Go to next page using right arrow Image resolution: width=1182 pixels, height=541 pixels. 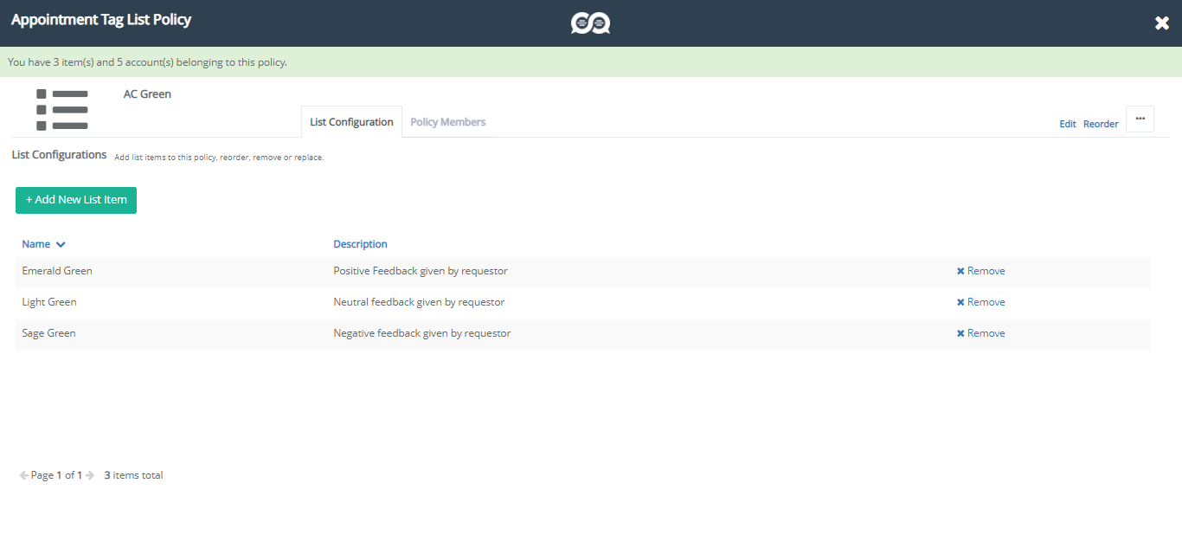(x=90, y=475)
